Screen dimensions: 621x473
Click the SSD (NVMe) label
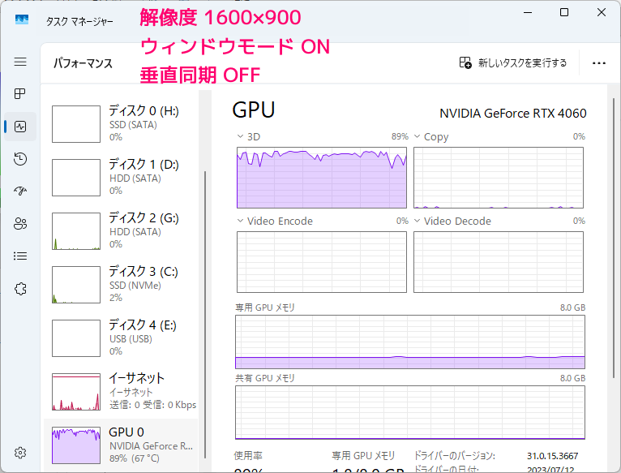pyautogui.click(x=135, y=286)
